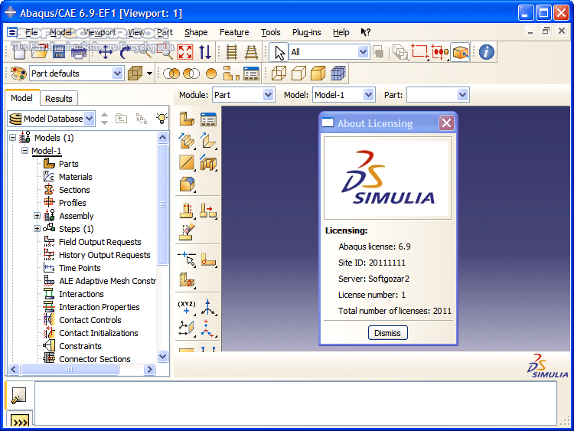Select Constraints in the model tree

coord(80,346)
